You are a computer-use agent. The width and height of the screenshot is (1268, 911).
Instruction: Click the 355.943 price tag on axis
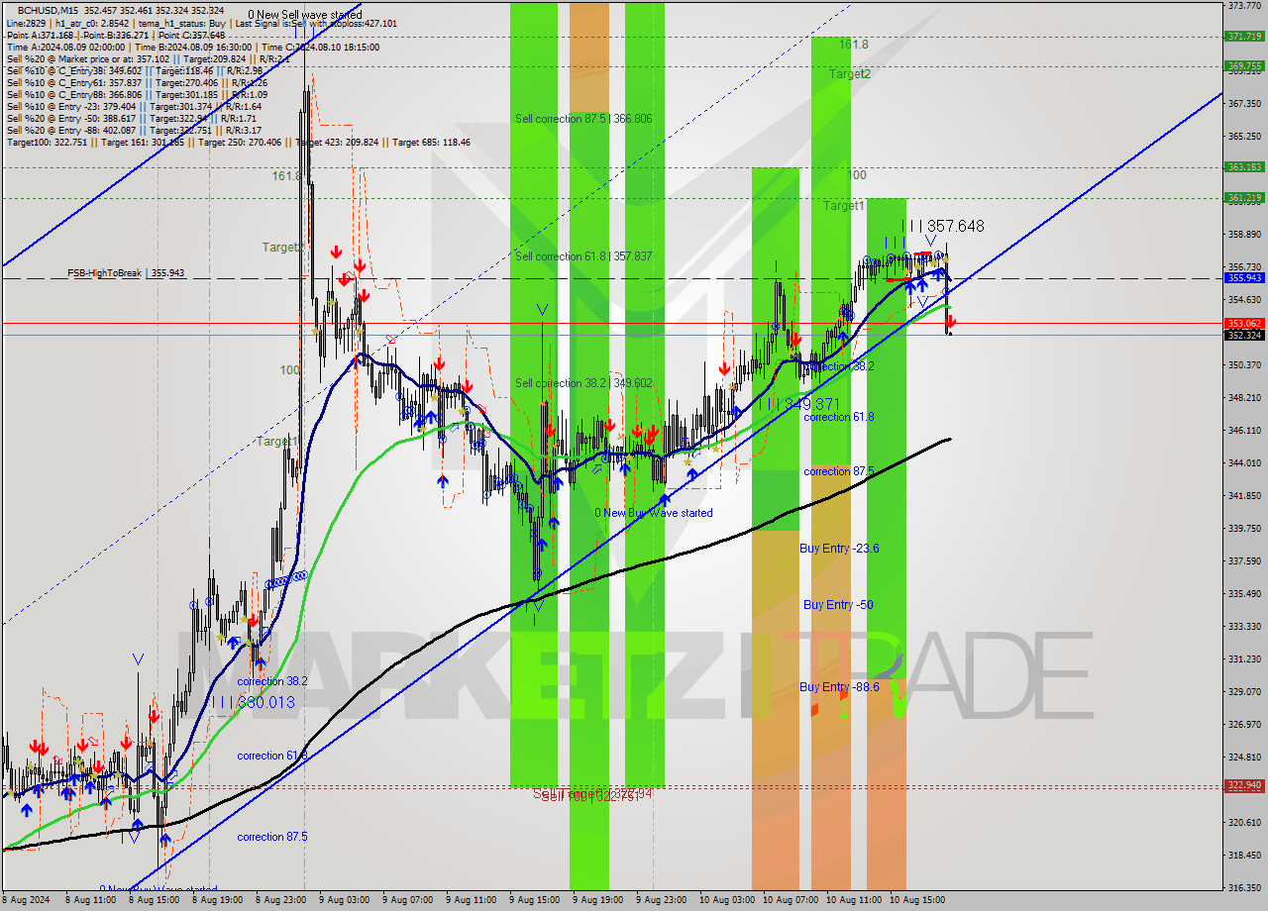[1244, 278]
